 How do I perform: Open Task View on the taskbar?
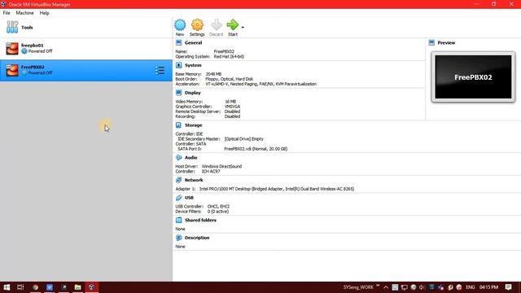pyautogui.click(x=20, y=287)
